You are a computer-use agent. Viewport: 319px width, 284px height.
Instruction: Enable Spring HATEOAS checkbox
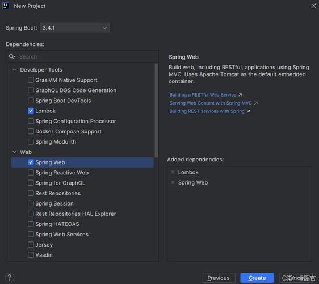click(31, 224)
